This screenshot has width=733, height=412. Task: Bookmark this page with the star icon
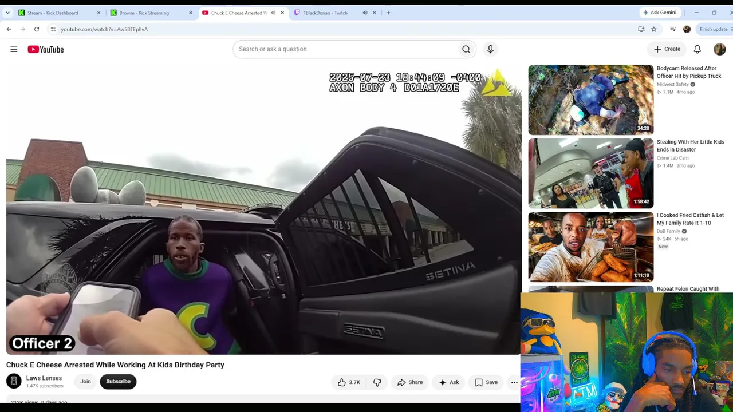653,29
